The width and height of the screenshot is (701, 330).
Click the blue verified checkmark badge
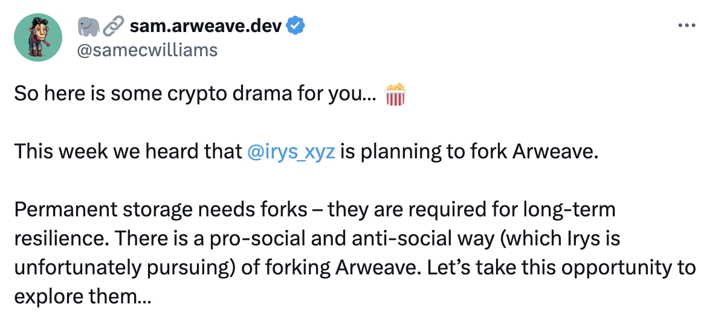pos(296,26)
